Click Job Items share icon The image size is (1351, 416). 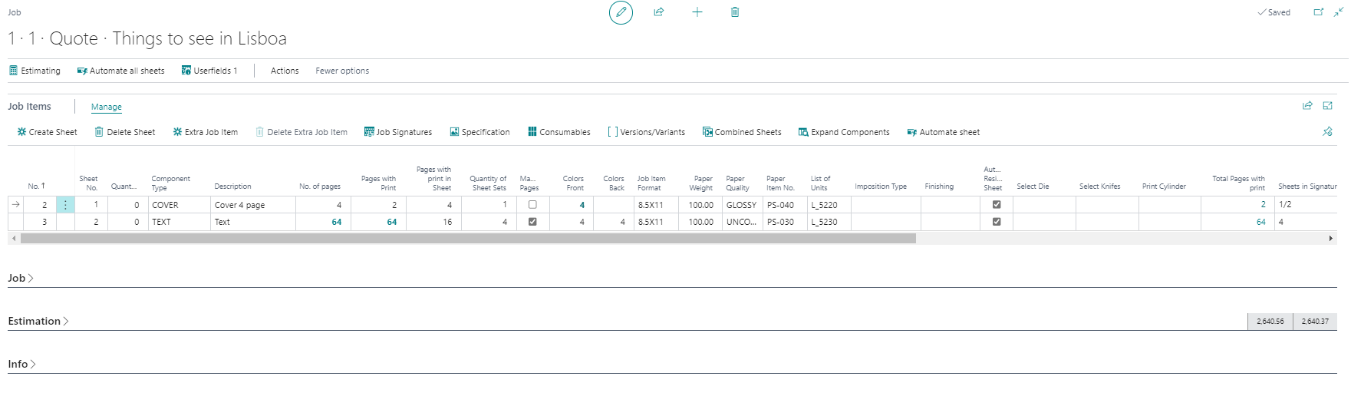pyautogui.click(x=1307, y=106)
